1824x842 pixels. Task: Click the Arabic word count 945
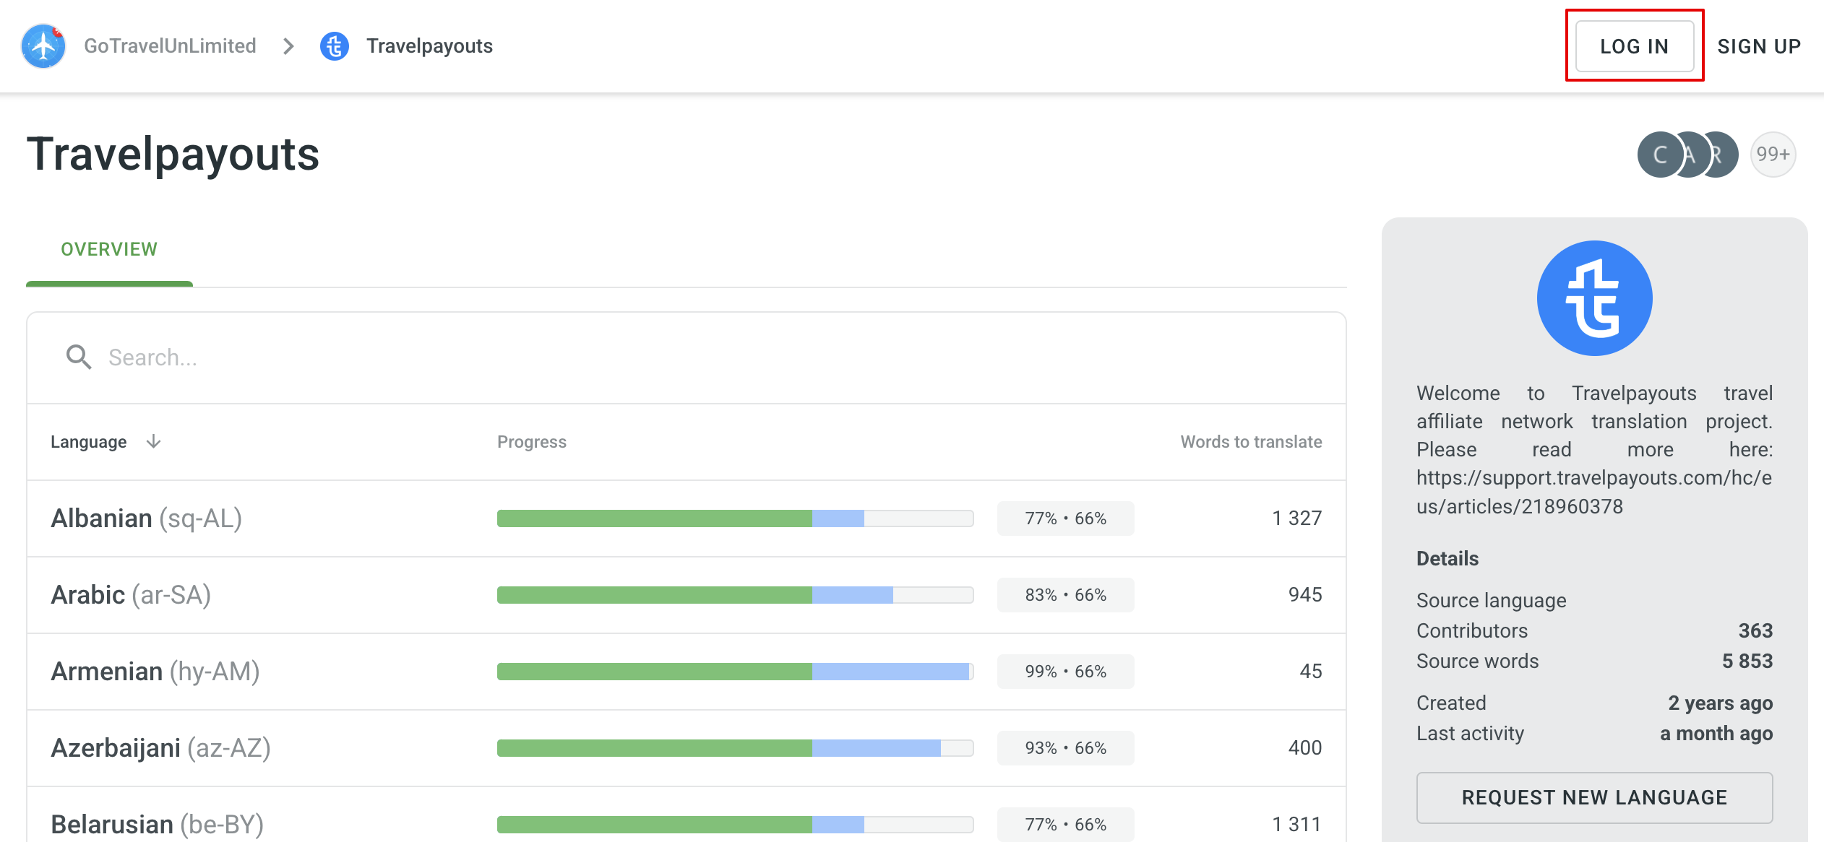click(1305, 594)
